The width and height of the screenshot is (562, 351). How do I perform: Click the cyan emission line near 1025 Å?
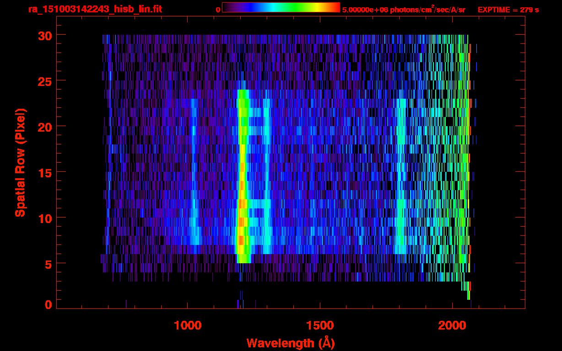[194, 183]
